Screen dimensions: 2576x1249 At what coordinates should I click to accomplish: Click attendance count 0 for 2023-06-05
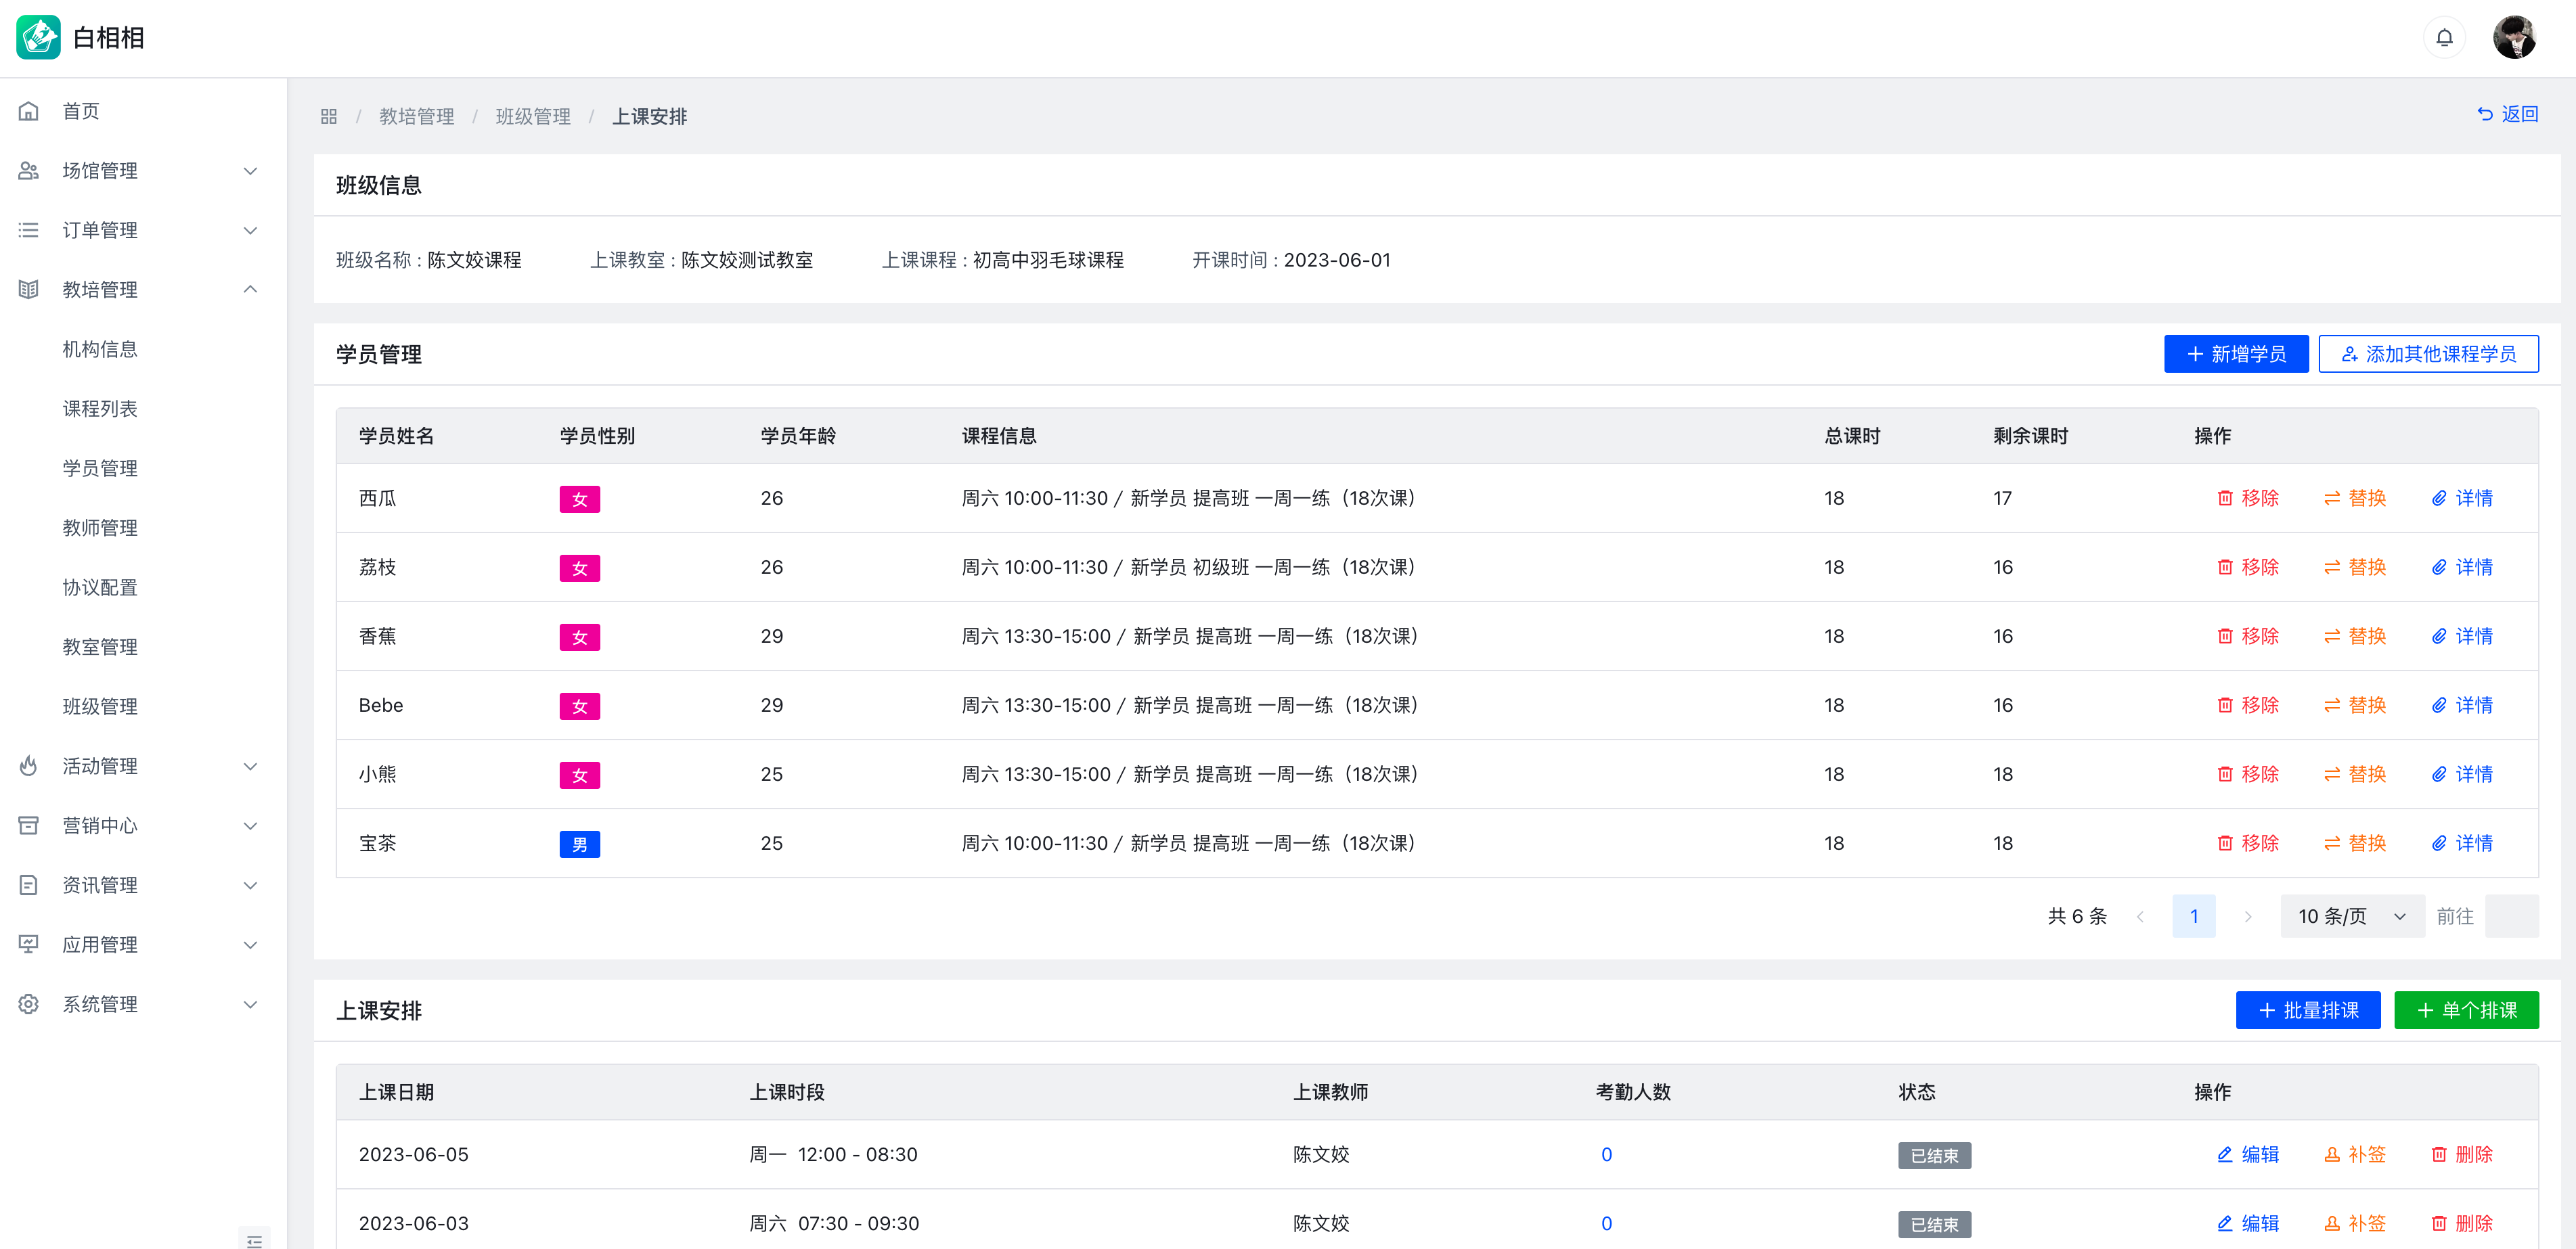tap(1606, 1154)
